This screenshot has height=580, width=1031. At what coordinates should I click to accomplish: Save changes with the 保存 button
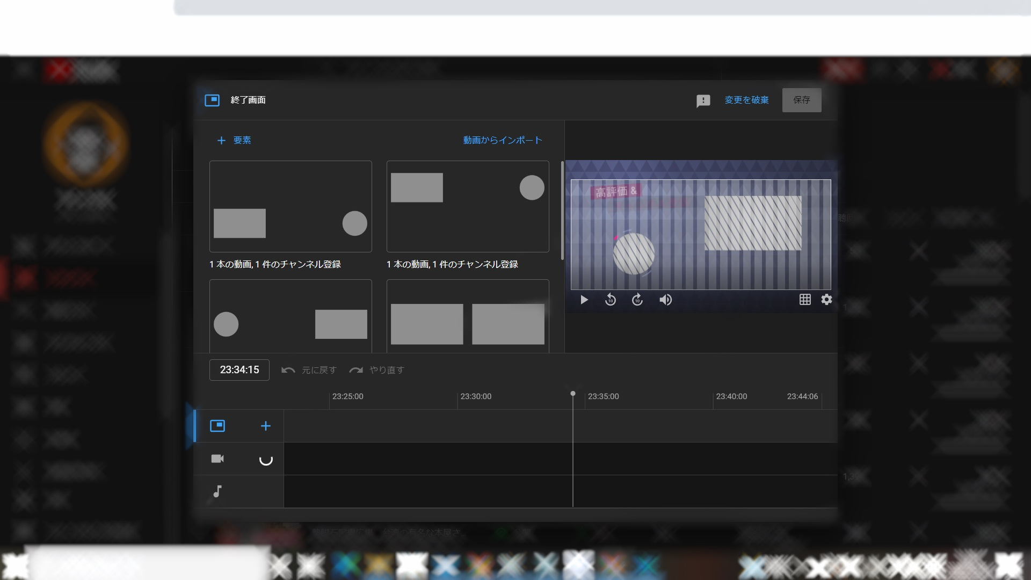(x=801, y=100)
